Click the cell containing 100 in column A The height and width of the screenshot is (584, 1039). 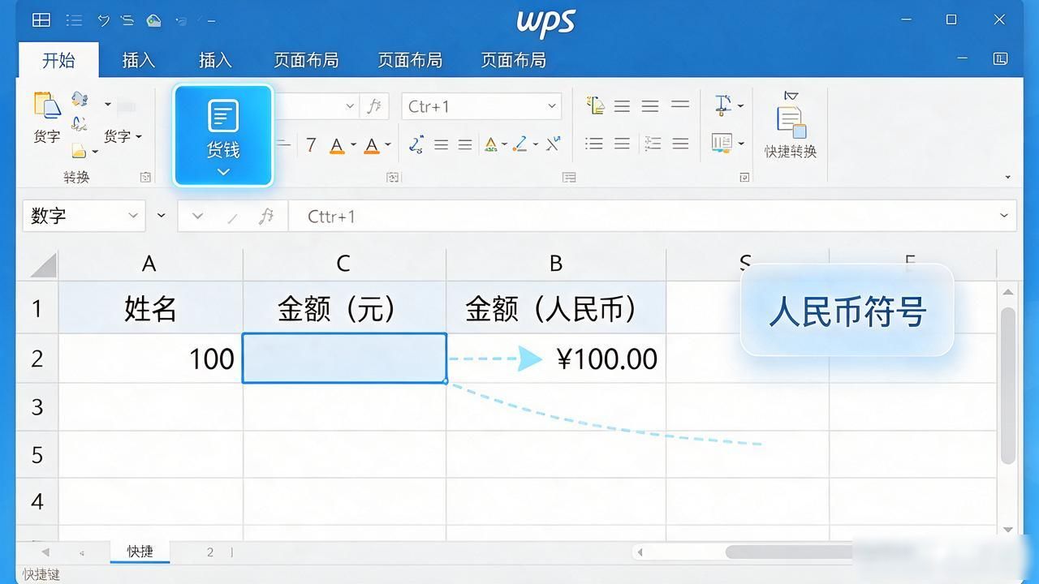[x=150, y=359]
